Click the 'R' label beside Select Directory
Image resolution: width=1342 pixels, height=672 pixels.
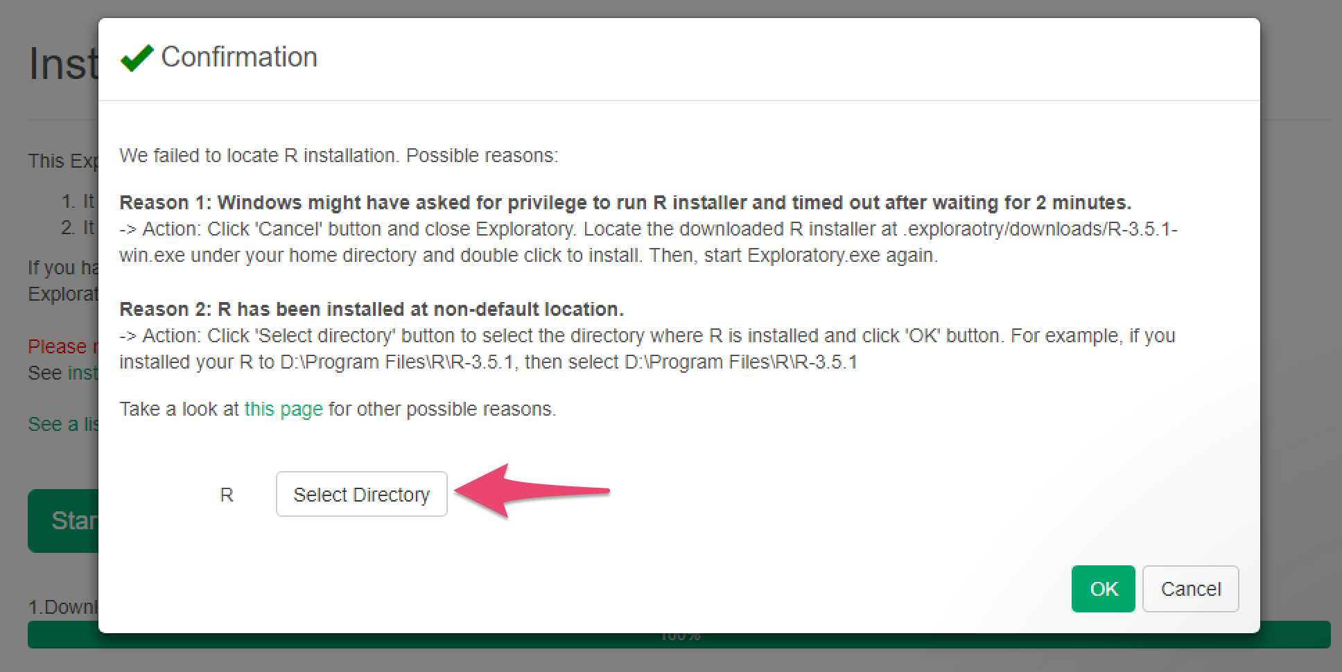(x=227, y=495)
